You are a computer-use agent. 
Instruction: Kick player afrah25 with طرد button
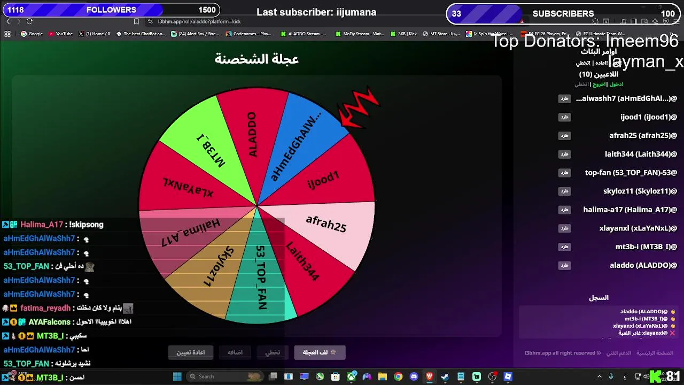[564, 135]
